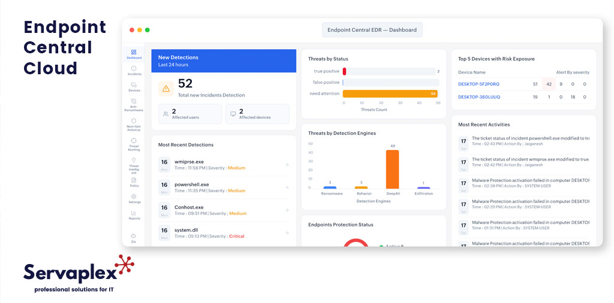Click the Device Name column header
Viewport: 614px width, 303px height.
[472, 72]
